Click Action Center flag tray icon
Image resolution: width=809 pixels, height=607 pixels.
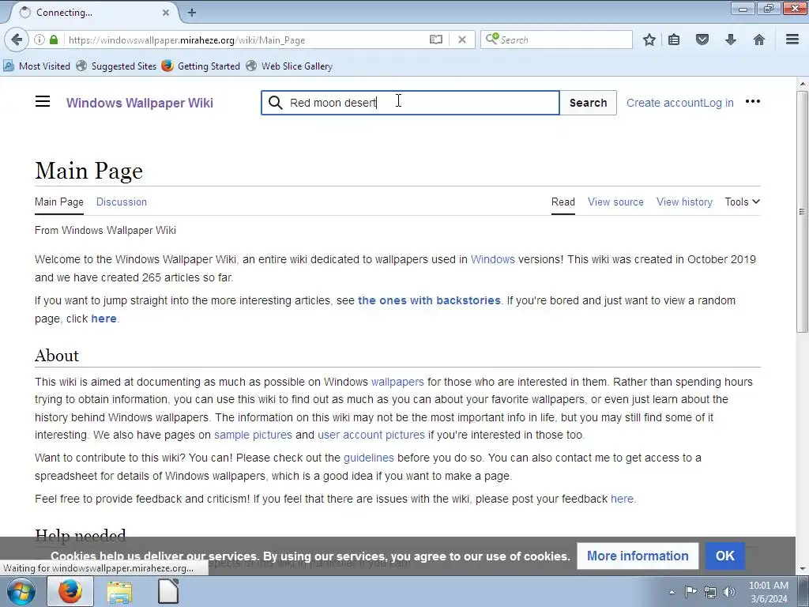tap(690, 592)
